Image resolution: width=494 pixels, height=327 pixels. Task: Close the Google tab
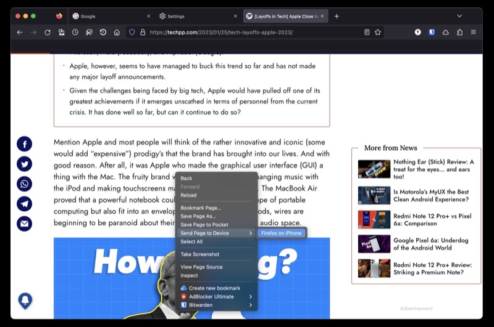pyautogui.click(x=148, y=16)
